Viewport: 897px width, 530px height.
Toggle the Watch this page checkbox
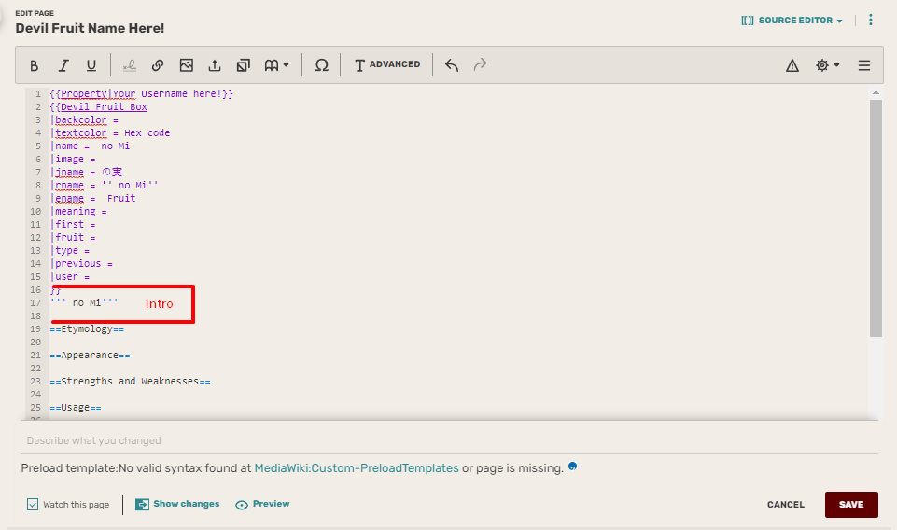[x=33, y=504]
